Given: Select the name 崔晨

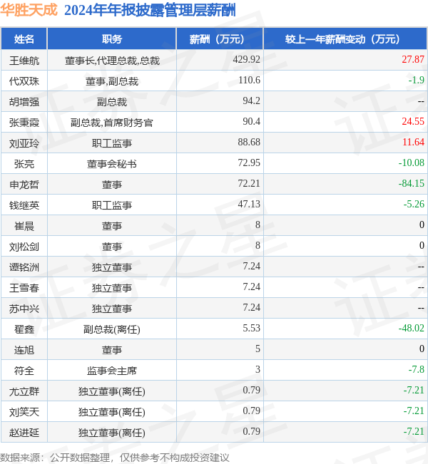Looking at the screenshot, I should coord(24,226).
